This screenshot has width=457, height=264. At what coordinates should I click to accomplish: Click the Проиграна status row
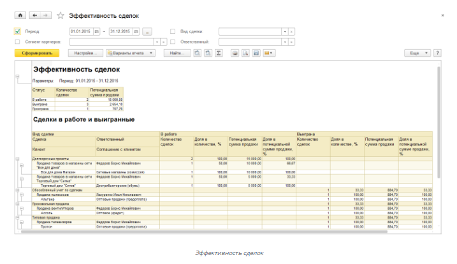pyautogui.click(x=78, y=109)
